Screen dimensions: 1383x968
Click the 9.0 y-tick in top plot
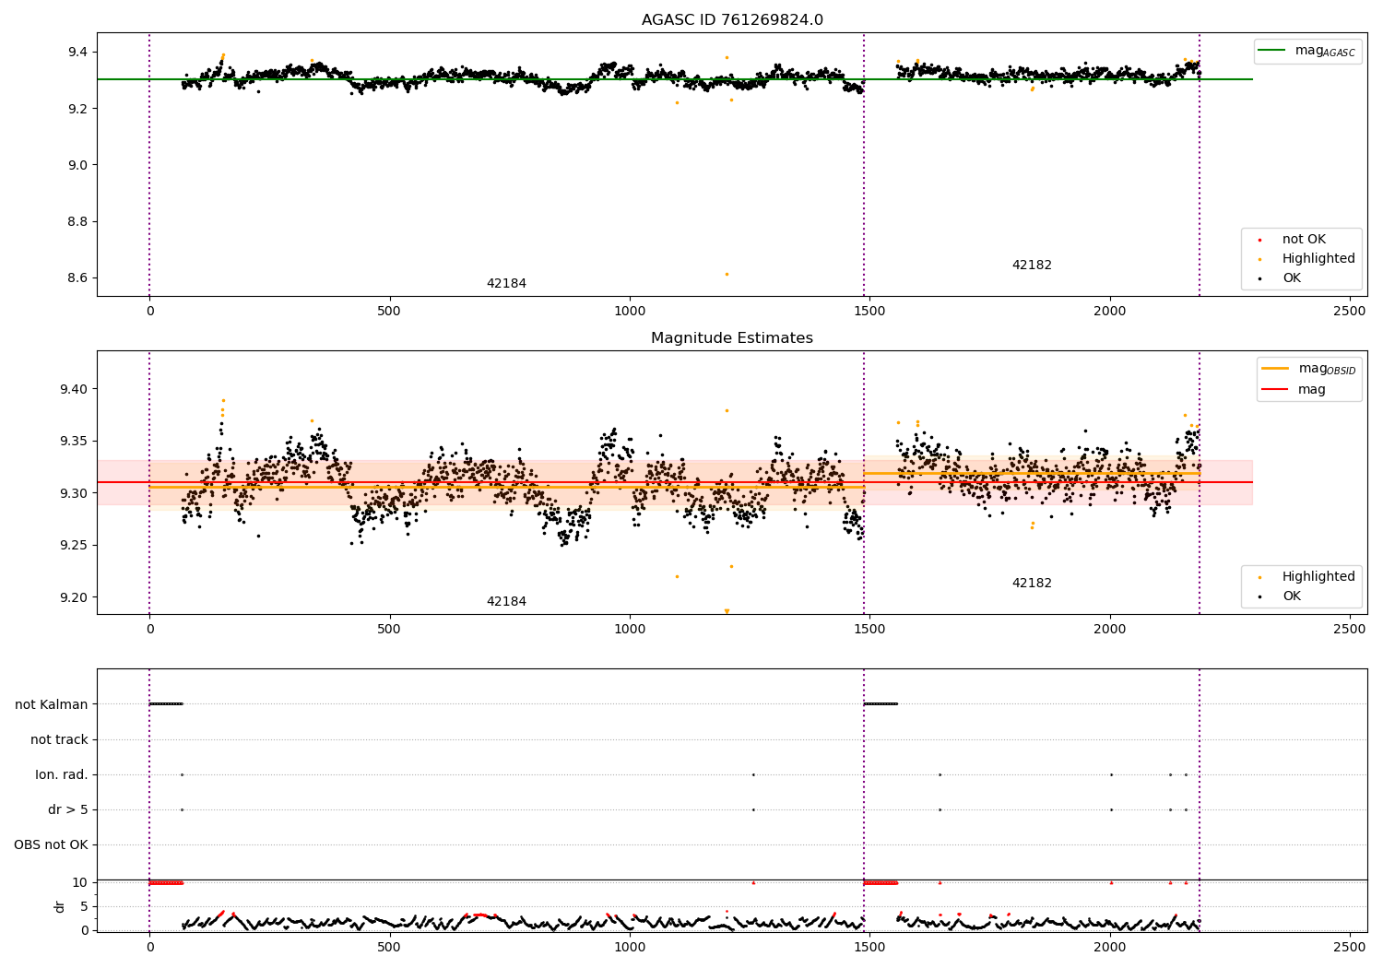click(77, 165)
